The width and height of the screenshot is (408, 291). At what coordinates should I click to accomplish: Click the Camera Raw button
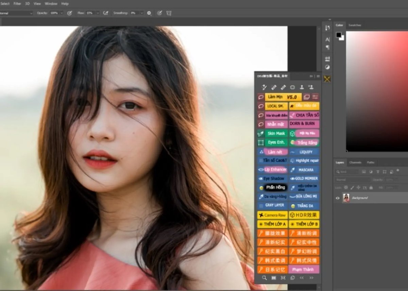pos(272,215)
